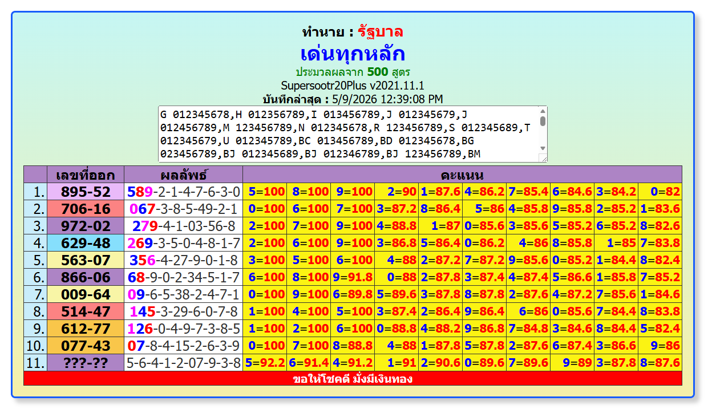Click result 589-2-1-4-7-6-3-0
Viewport: 708px width, 409px height.
(183, 192)
